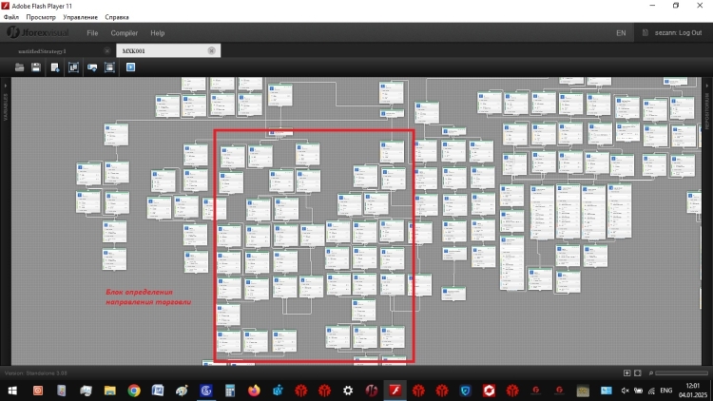Adjust the canvas zoom slider
Screen dimensions: 713x401
tap(682, 373)
